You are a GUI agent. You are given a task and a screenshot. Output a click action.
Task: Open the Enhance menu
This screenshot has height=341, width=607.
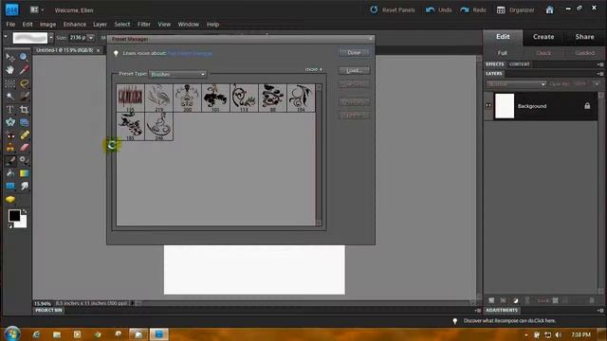coord(75,24)
